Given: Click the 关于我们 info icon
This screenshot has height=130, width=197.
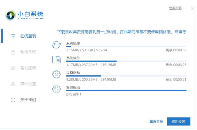Looking at the screenshot, I should tap(13, 100).
